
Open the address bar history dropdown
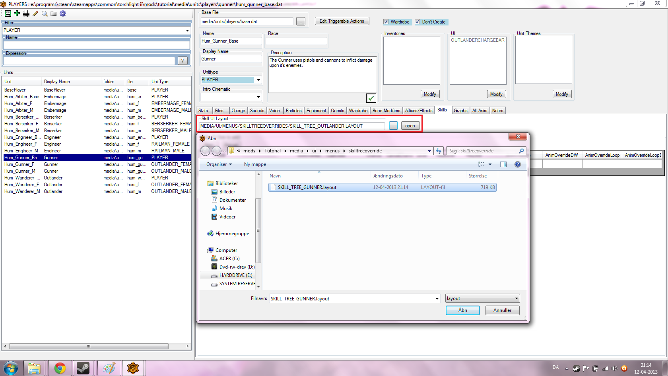(x=429, y=151)
